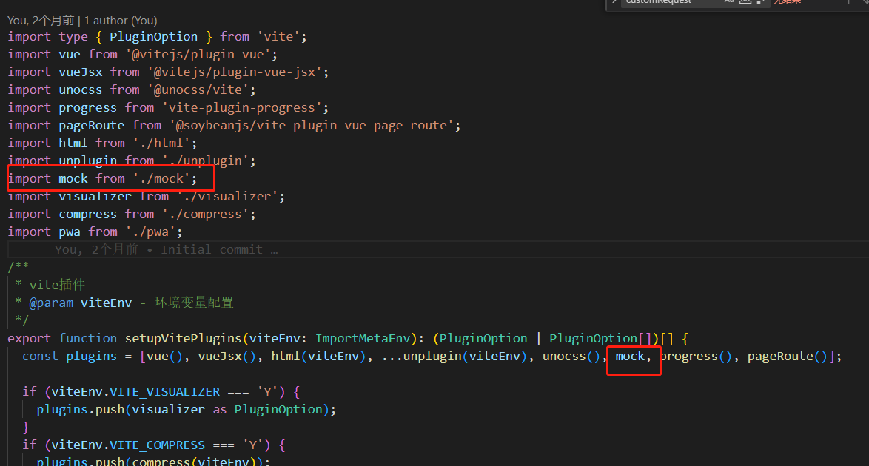Click the 'vite-plugin-progress' import path
The width and height of the screenshot is (869, 466).
(241, 107)
